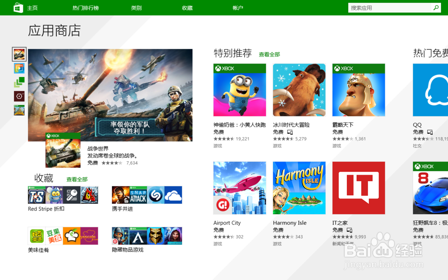
Task: Click the 特别推荐 section heading
Action: (x=233, y=53)
